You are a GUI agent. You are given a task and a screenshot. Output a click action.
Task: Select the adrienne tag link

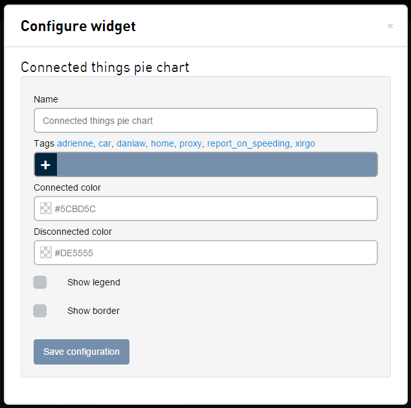click(75, 143)
